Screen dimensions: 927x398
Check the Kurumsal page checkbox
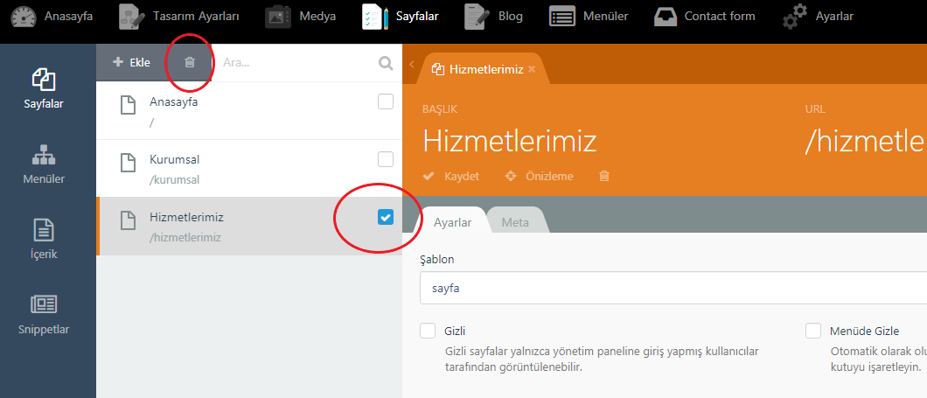click(386, 160)
